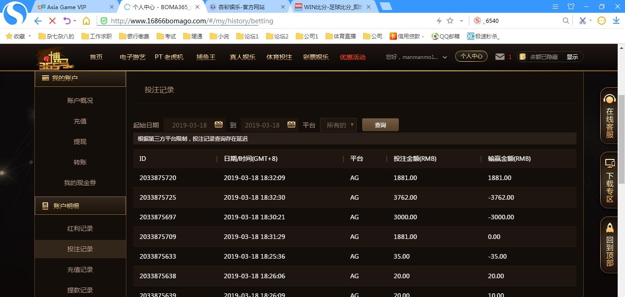Image resolution: width=625 pixels, height=297 pixels.
Task: Open the browser downloads arrow icon
Action: 616,21
